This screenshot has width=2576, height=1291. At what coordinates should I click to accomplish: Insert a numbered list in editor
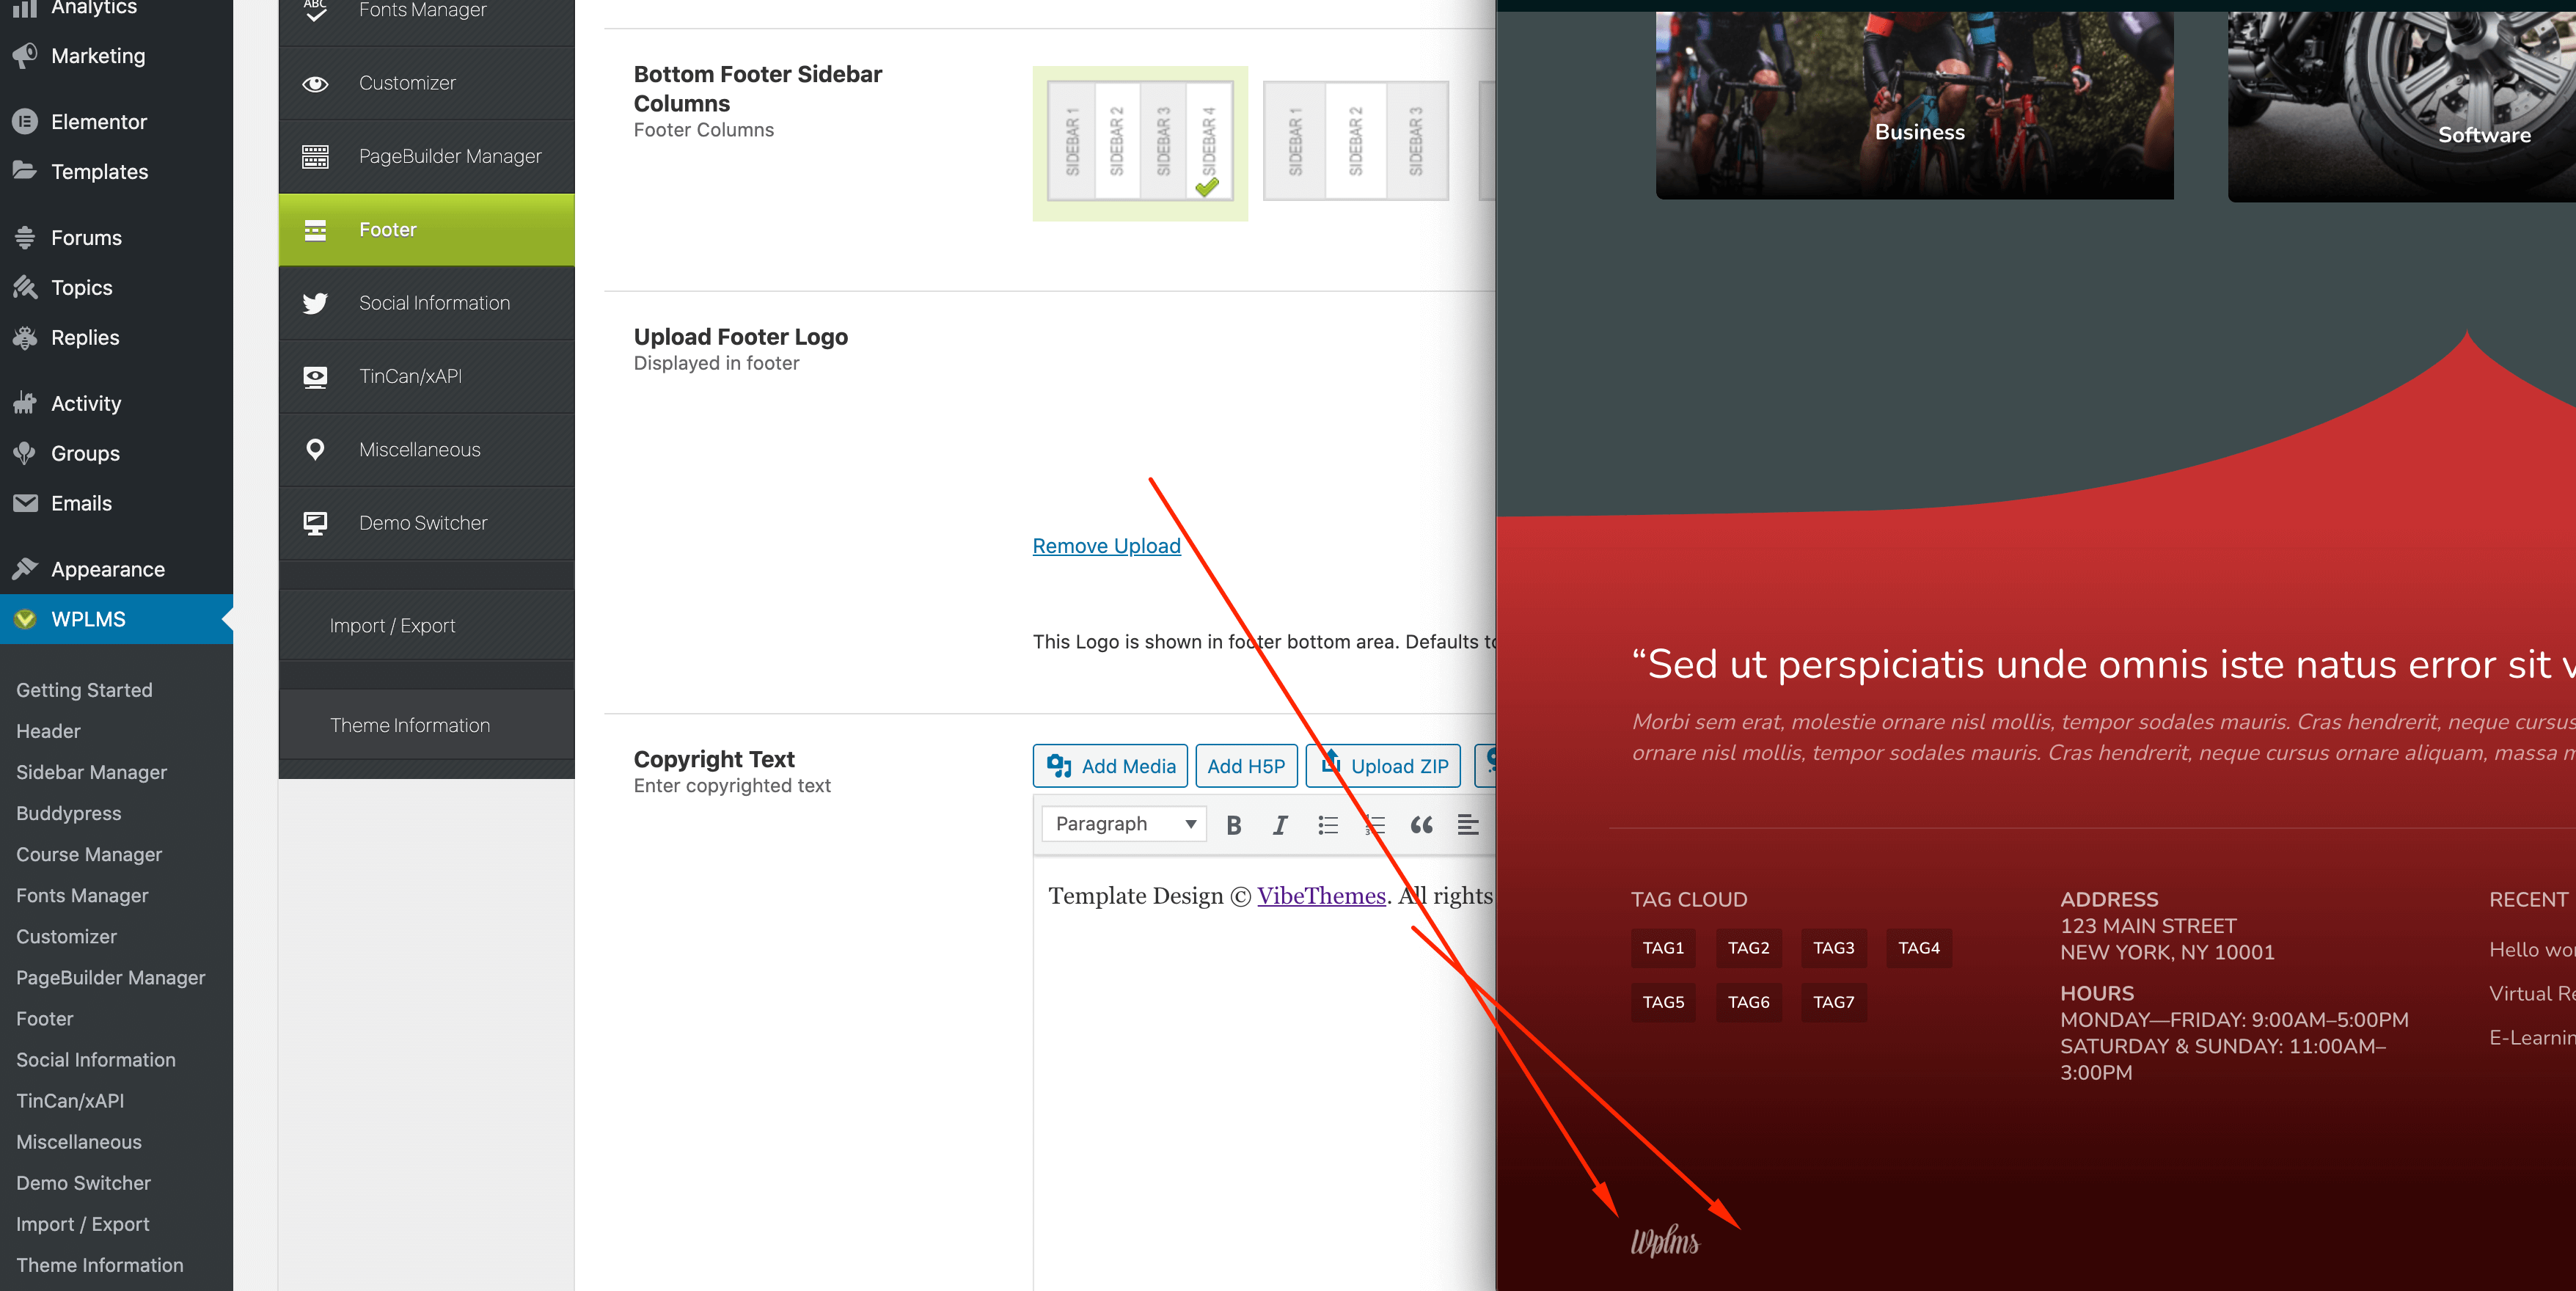(1375, 825)
